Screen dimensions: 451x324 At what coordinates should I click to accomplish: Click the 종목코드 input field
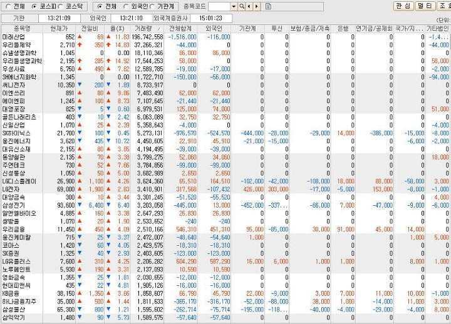[x=219, y=6]
